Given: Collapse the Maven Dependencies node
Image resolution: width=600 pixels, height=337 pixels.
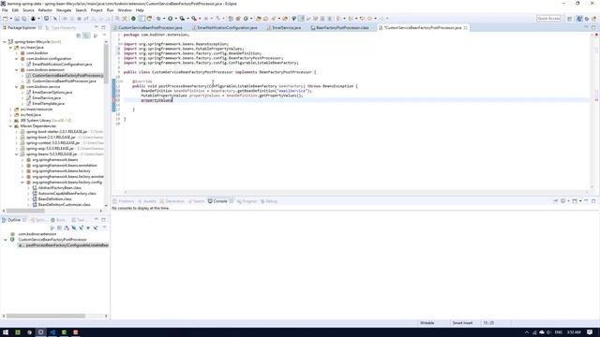Looking at the screenshot, I should [10, 126].
